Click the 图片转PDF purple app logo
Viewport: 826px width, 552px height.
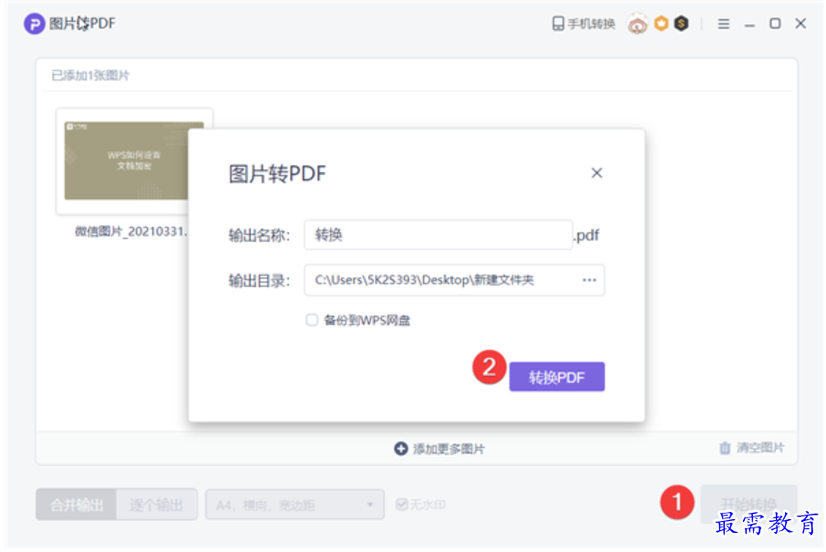click(x=34, y=24)
